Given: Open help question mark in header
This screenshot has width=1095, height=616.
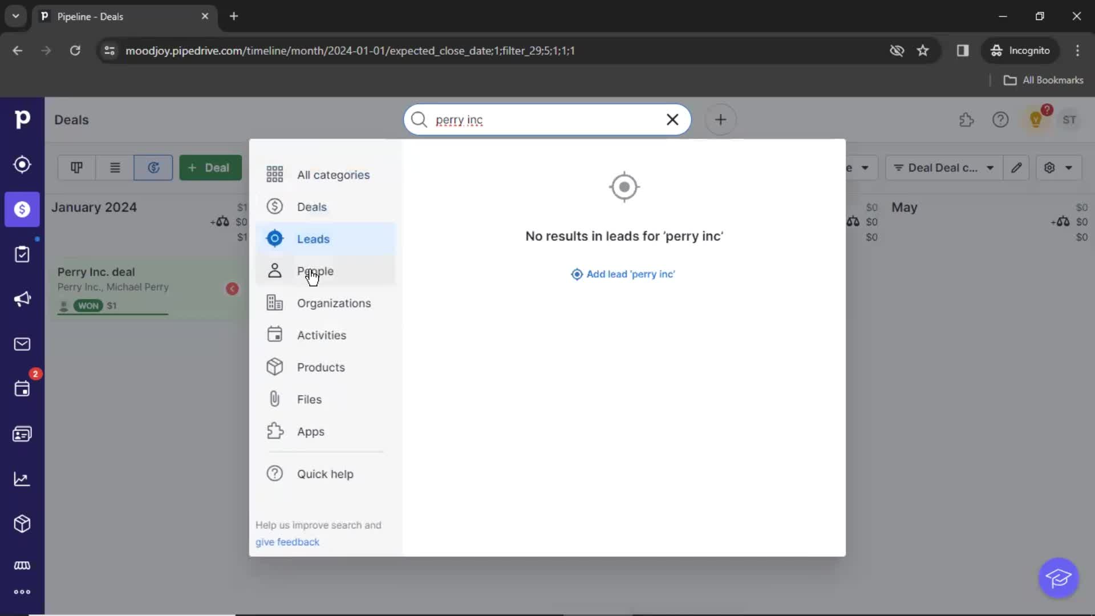Looking at the screenshot, I should tap(1000, 120).
